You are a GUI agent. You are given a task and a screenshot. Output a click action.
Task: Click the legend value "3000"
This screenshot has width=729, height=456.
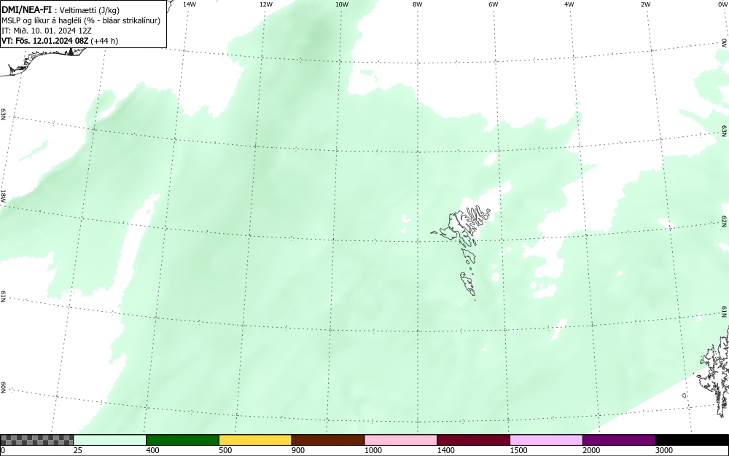pyautogui.click(x=664, y=450)
